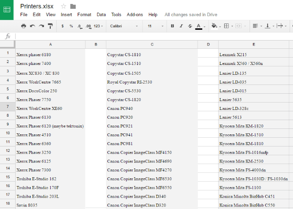
Task: Click the Undo arrow
Action: 33,26
